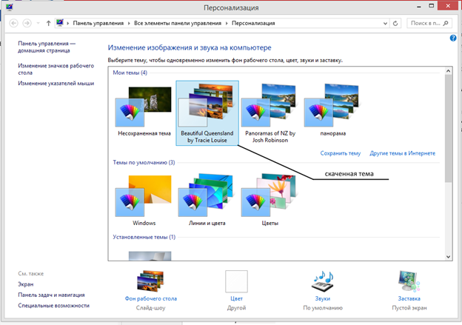Viewport: 462px width, 325px height.
Task: Close the Персонализация window
Action: click(448, 6)
